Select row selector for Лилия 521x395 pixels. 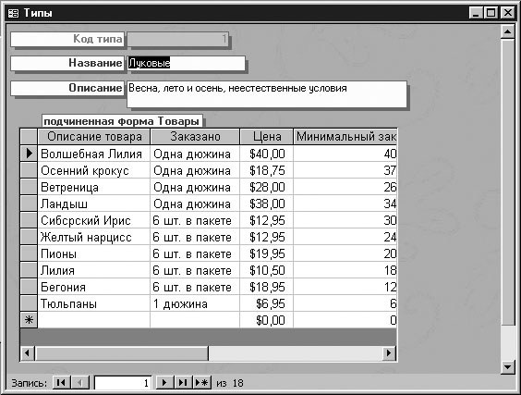[29, 270]
